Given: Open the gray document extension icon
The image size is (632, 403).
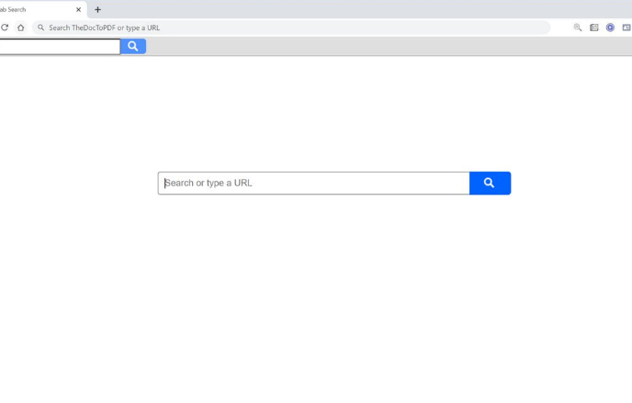Looking at the screenshot, I should tap(594, 28).
